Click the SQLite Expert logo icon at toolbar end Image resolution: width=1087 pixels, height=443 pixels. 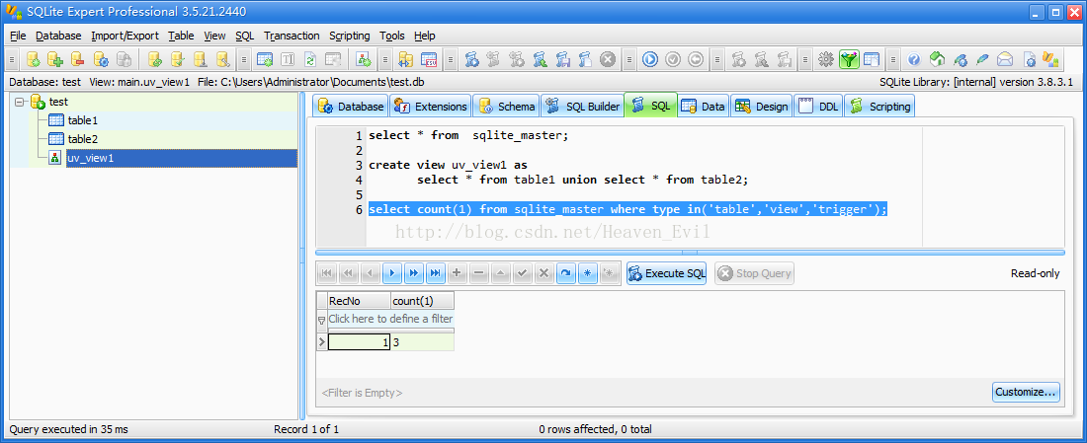point(1051,59)
